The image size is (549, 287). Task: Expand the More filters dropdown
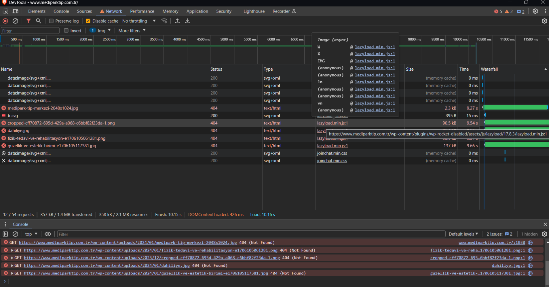[132, 31]
